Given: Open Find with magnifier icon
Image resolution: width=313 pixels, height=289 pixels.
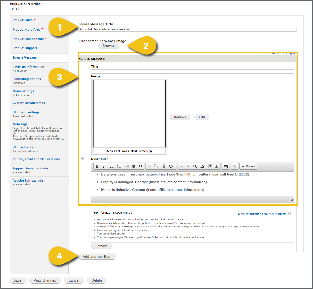Looking at the screenshot, I should coord(195,166).
